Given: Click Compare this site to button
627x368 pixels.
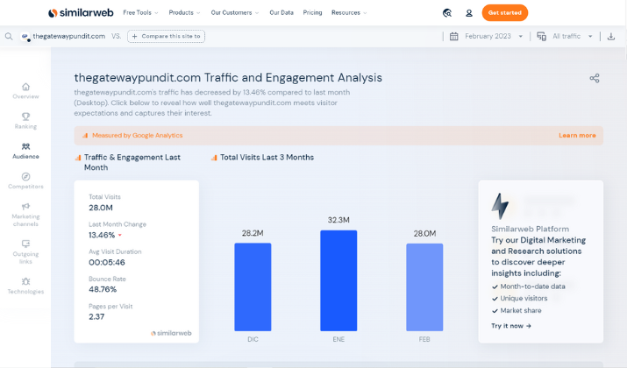Looking at the screenshot, I should click(x=166, y=36).
